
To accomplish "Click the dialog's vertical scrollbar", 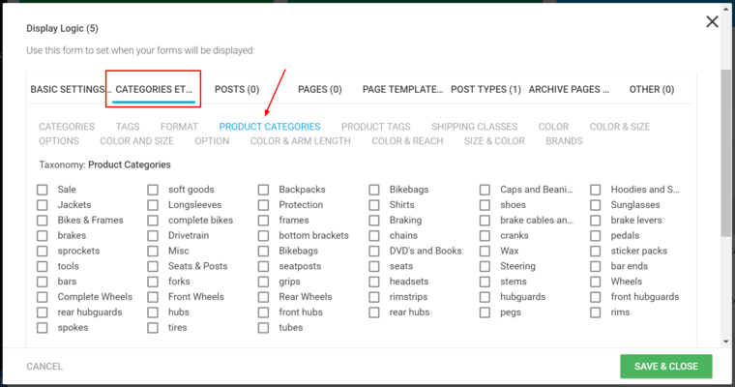I will pyautogui.click(x=726, y=155).
